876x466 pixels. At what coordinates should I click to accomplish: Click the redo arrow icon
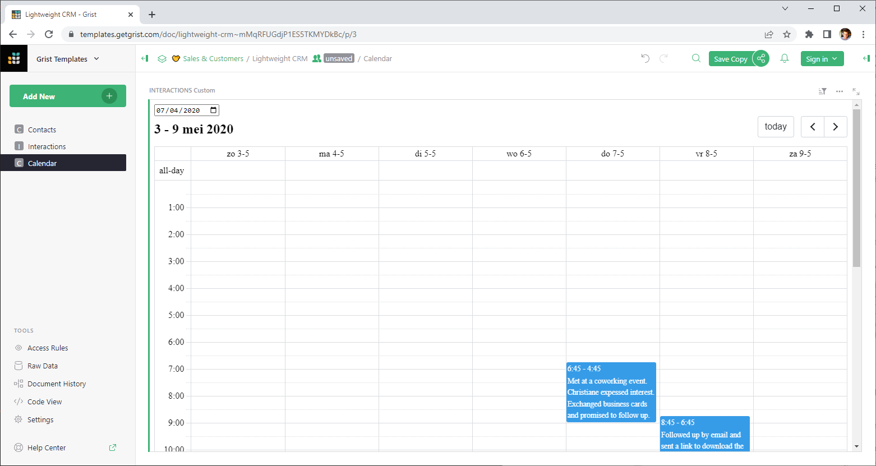(663, 58)
